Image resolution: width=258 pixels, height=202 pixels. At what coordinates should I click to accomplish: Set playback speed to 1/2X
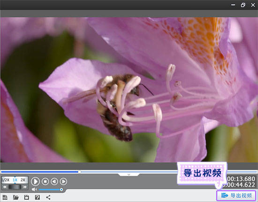tap(6, 180)
